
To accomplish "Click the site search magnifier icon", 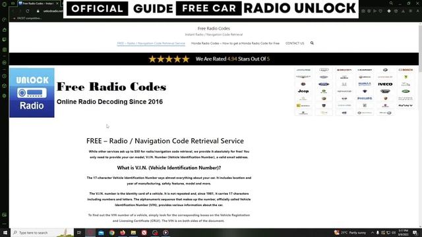I will click(x=312, y=43).
